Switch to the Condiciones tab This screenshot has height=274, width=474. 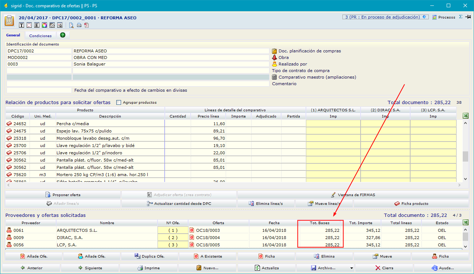pos(40,36)
